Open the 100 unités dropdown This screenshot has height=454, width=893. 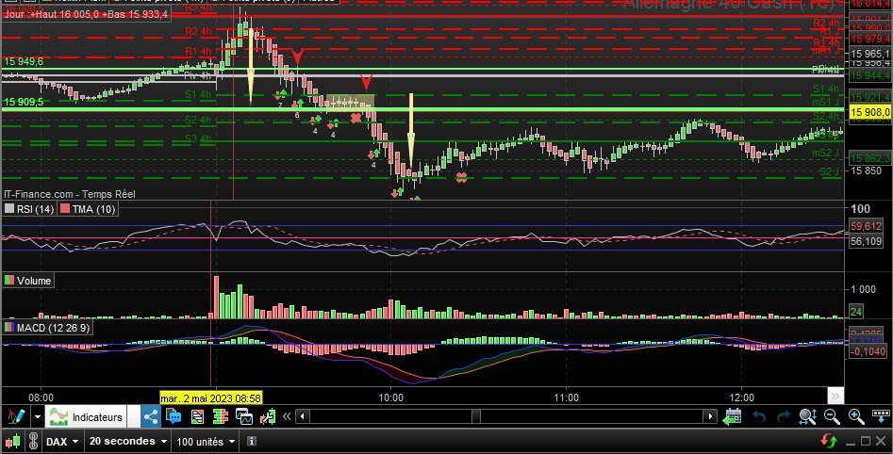point(205,442)
